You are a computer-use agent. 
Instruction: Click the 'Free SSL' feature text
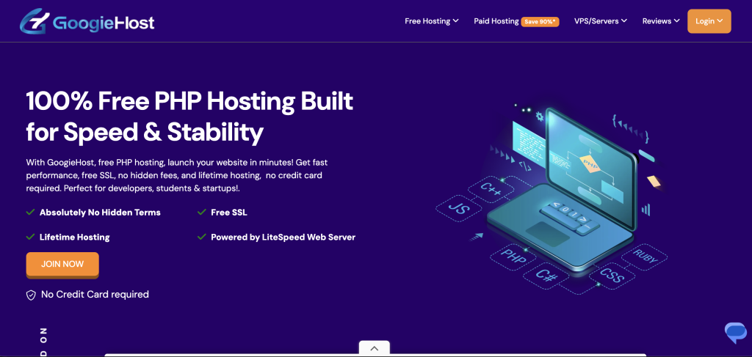coord(229,212)
